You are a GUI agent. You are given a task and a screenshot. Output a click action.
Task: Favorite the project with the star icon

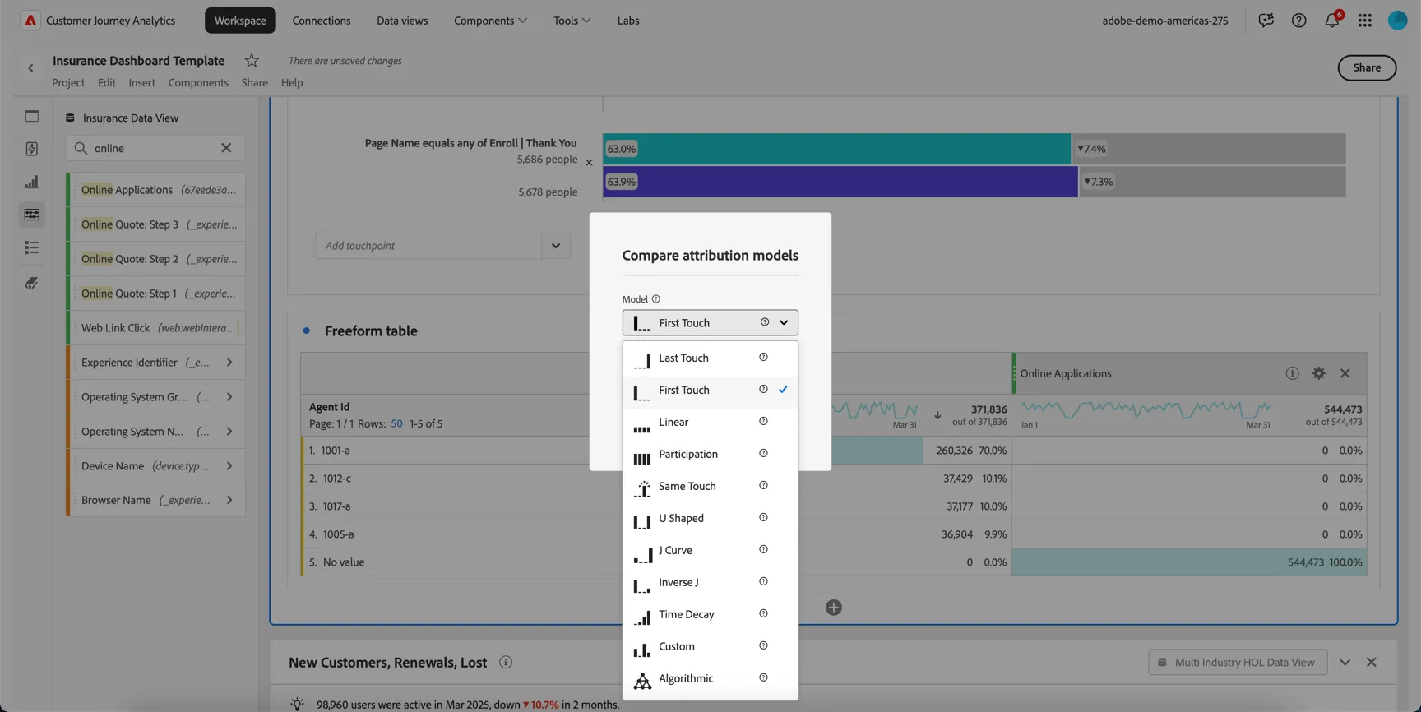click(x=252, y=61)
